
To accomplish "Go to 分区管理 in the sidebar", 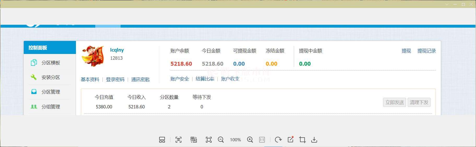I will coord(50,92).
